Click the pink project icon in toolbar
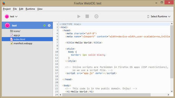The width and height of the screenshot is (175, 98). (x=7, y=17)
